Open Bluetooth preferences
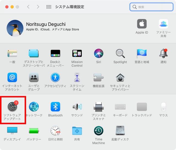176x150 pixels. [x=55, y=107]
